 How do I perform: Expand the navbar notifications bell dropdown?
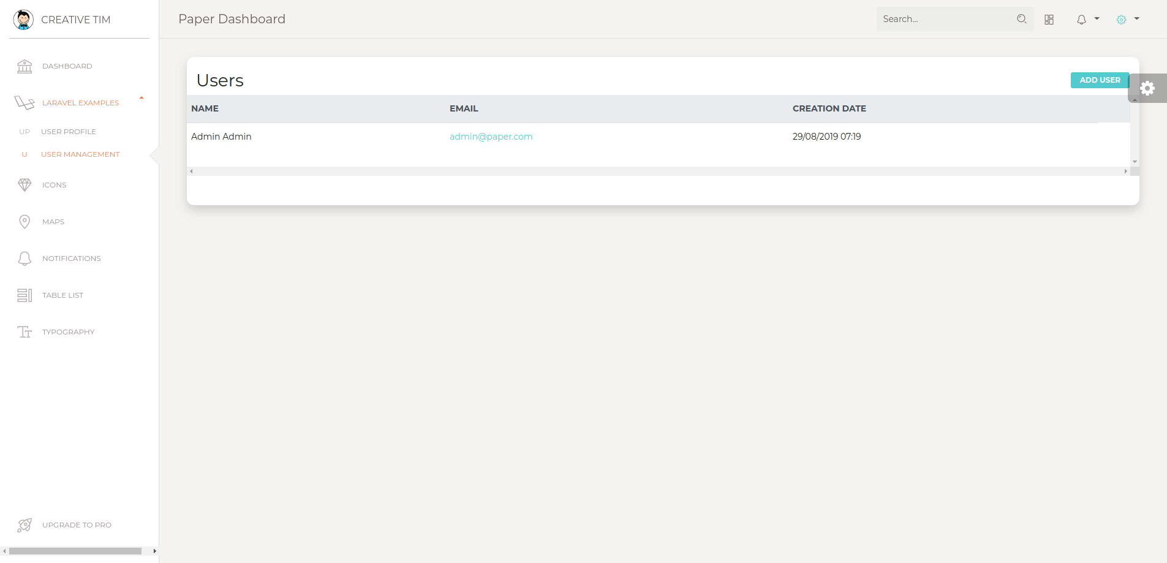1087,20
